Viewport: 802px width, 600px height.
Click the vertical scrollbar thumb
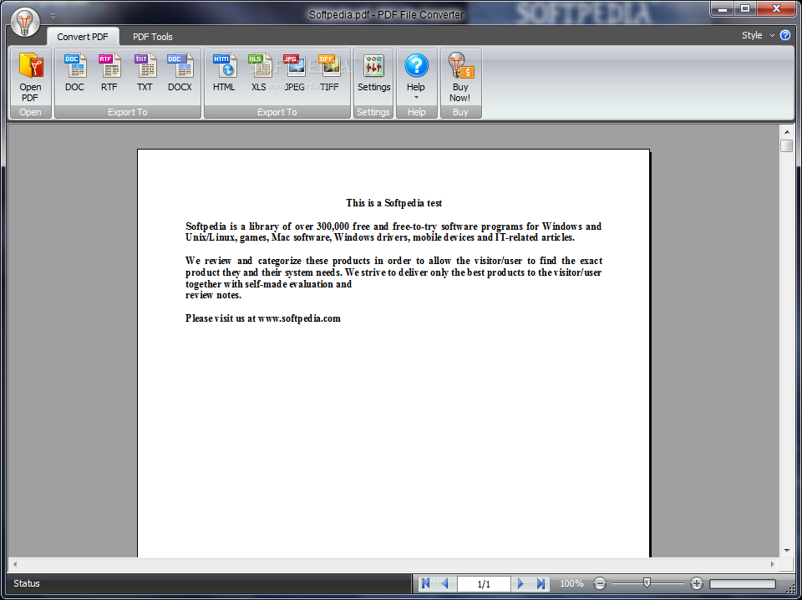coord(787,145)
